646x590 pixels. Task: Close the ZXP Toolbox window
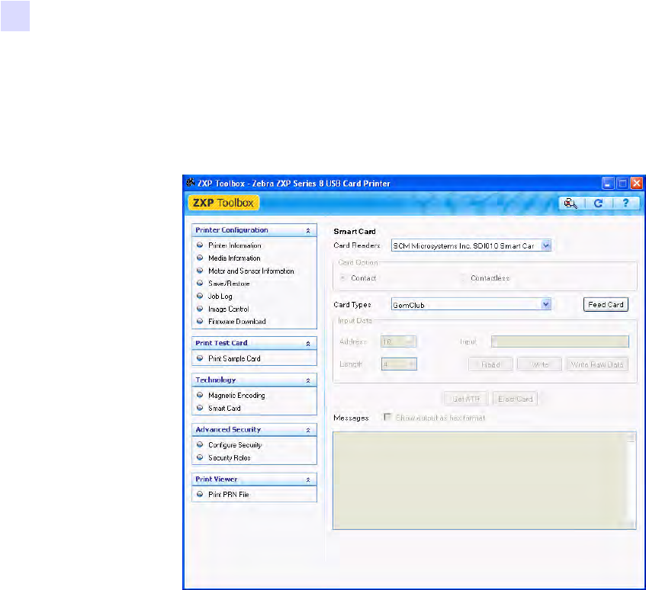(x=637, y=183)
